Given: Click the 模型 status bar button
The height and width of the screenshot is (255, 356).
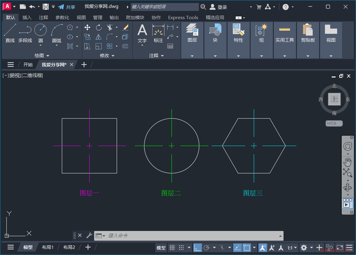Looking at the screenshot, I should 161,248.
